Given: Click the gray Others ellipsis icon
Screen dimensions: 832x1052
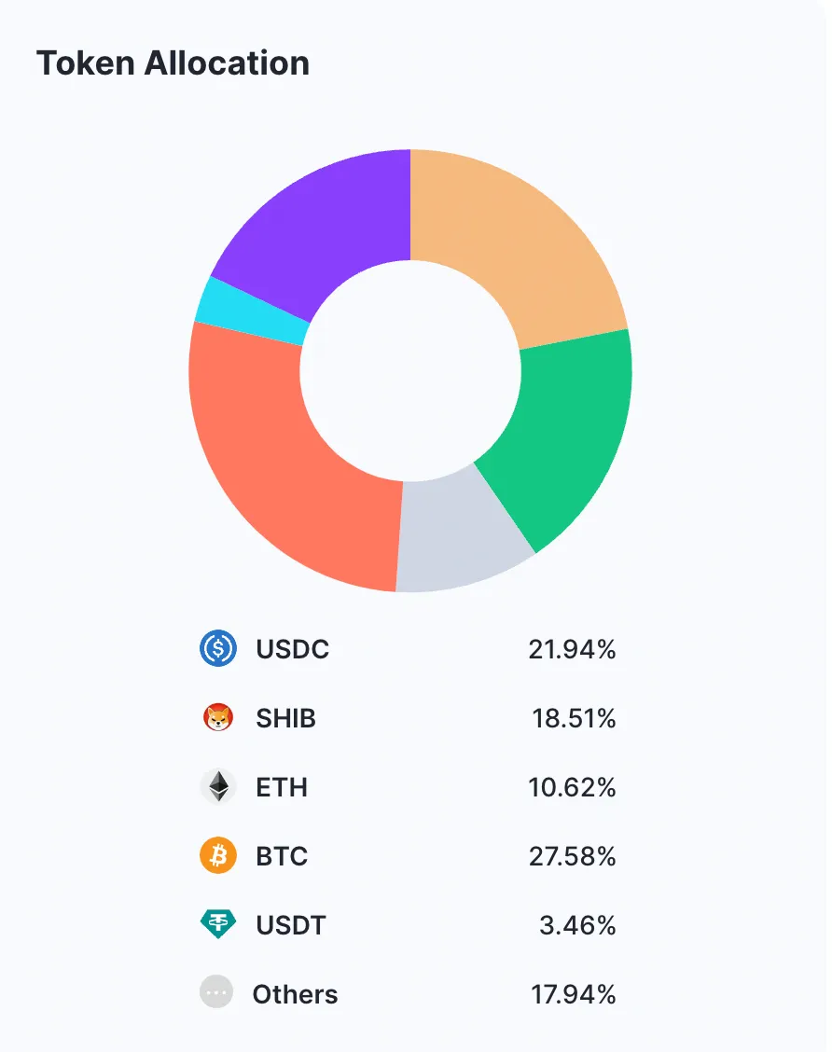Looking at the screenshot, I should (x=216, y=992).
